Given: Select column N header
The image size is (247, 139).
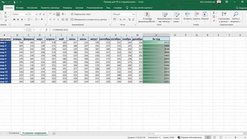Looking at the screenshot, I should (x=156, y=35).
